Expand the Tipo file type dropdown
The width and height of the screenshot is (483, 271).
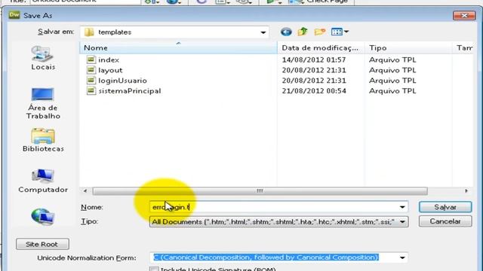(x=402, y=221)
